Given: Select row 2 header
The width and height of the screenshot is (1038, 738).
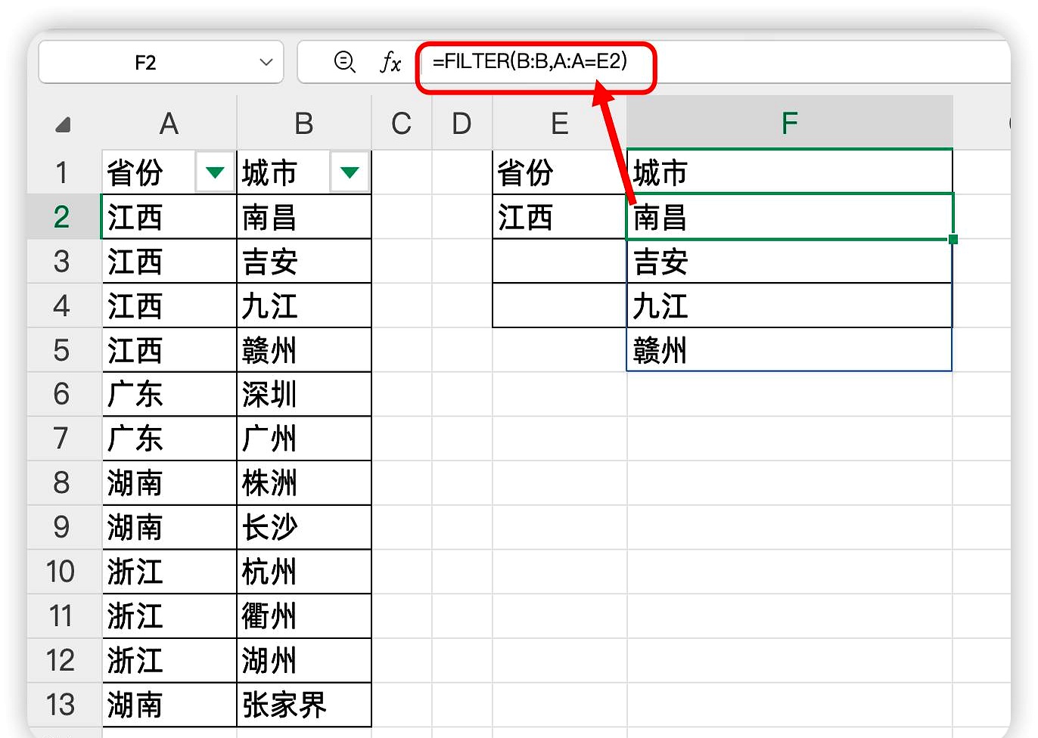Looking at the screenshot, I should pos(63,217).
